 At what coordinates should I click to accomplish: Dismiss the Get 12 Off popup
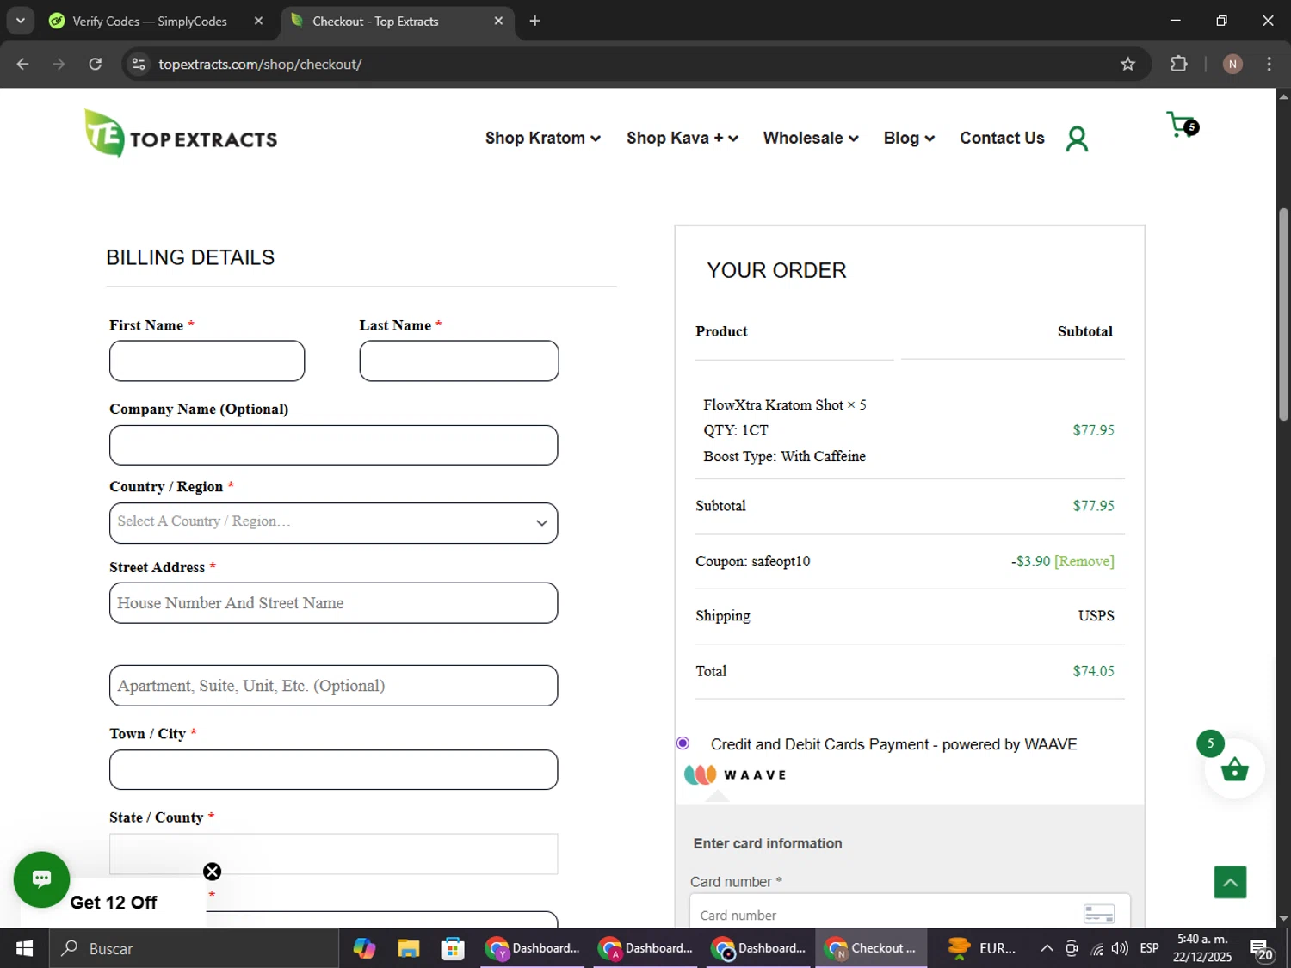click(212, 872)
